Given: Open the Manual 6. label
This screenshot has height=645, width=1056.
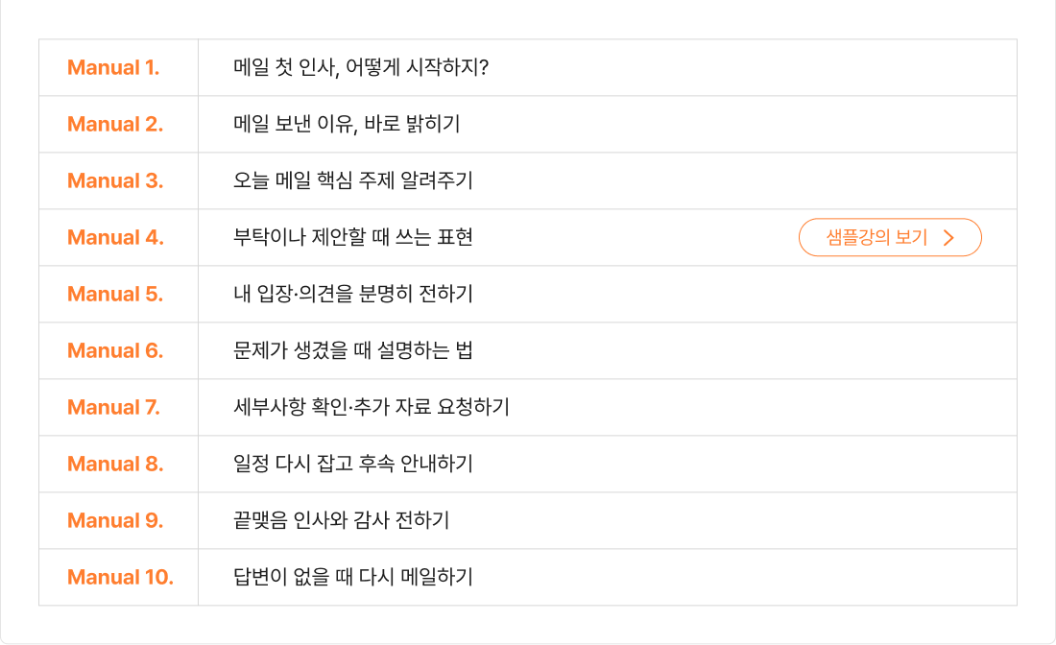Looking at the screenshot, I should 115,351.
